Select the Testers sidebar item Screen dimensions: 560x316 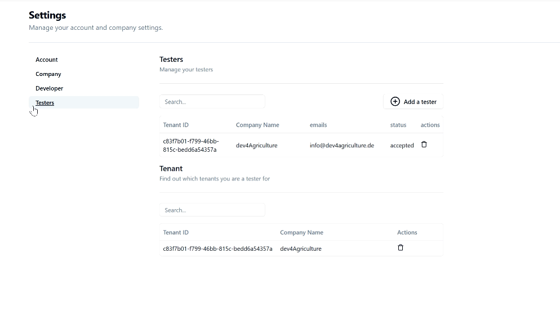click(x=84, y=102)
